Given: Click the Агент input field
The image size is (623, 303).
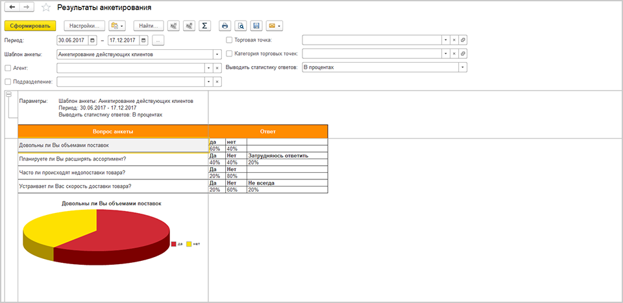Looking at the screenshot, I should (x=131, y=68).
